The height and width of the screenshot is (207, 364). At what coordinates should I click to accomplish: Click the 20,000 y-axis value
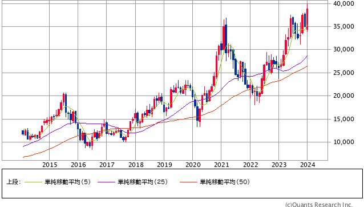point(343,95)
